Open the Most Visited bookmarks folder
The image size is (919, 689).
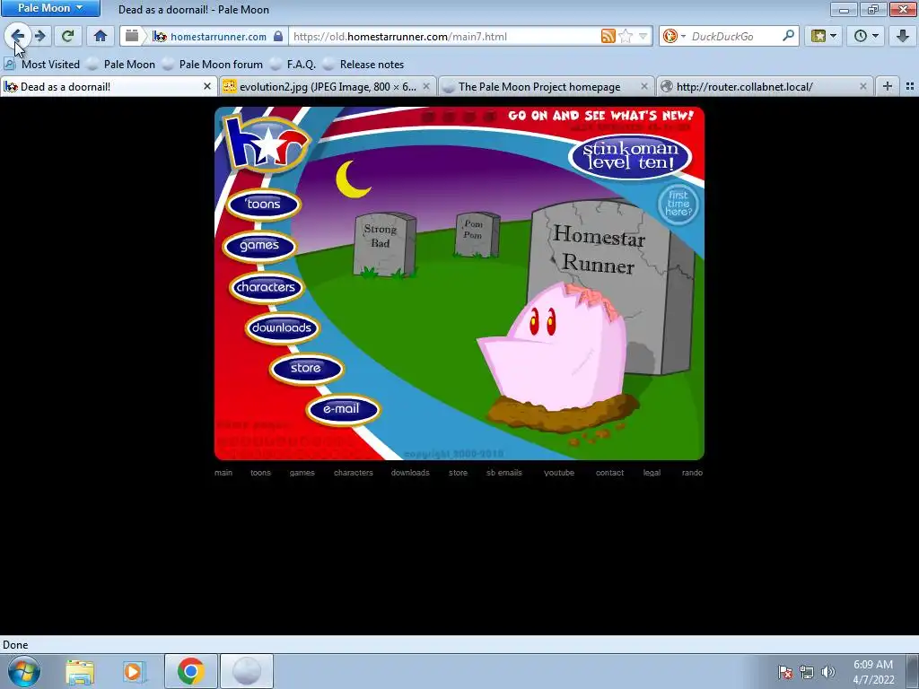pos(42,65)
